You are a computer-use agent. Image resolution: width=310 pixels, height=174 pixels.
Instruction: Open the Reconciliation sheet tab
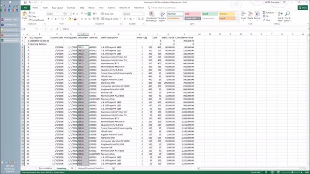[46, 168]
